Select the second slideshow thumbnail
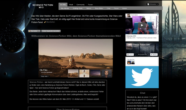 (x=84, y=74)
